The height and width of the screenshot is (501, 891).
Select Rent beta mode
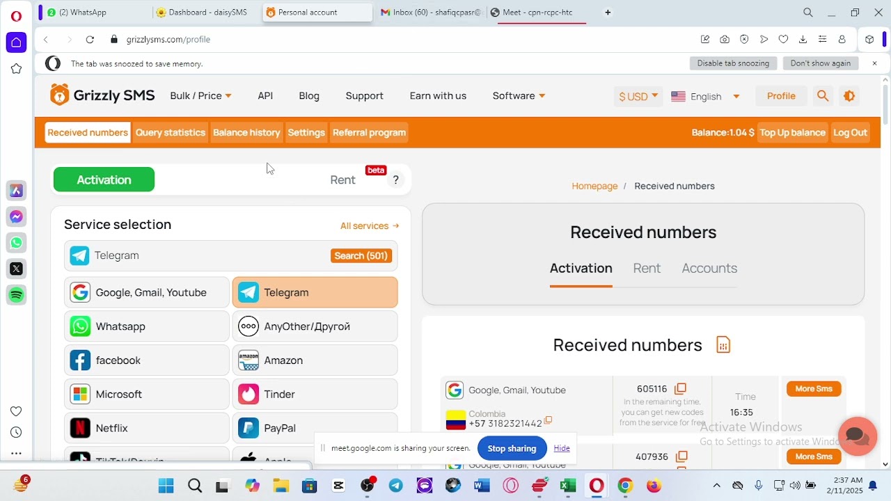coord(342,180)
